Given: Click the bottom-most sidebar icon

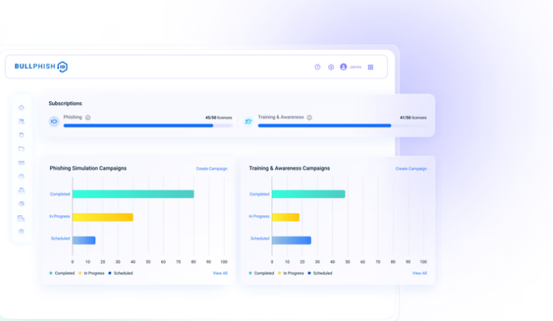Looking at the screenshot, I should [x=21, y=231].
